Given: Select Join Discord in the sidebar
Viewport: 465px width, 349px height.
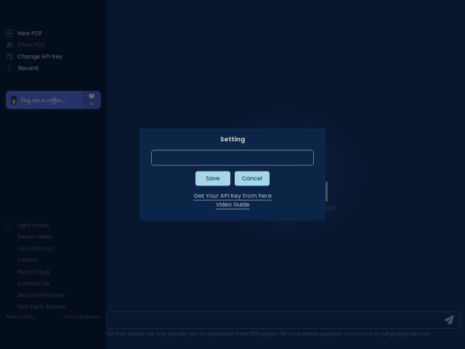Looking at the screenshot, I should pos(35,248).
